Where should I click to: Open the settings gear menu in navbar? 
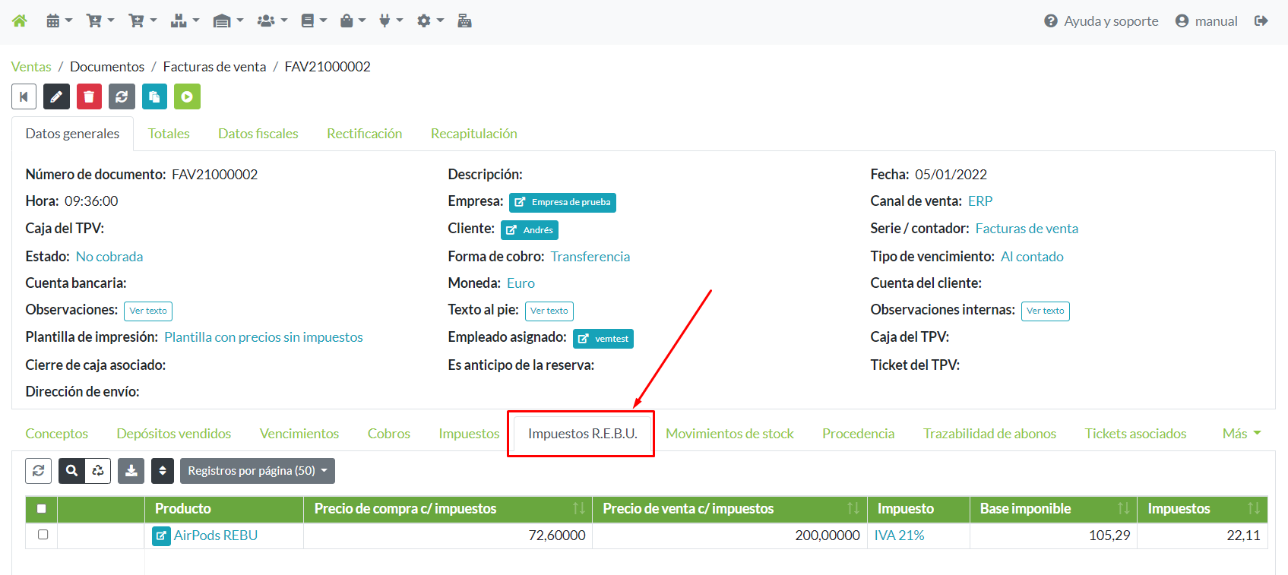[429, 21]
